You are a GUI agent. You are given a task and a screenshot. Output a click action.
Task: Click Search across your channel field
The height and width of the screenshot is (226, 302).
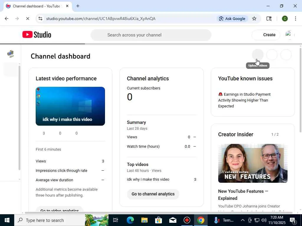click(151, 35)
